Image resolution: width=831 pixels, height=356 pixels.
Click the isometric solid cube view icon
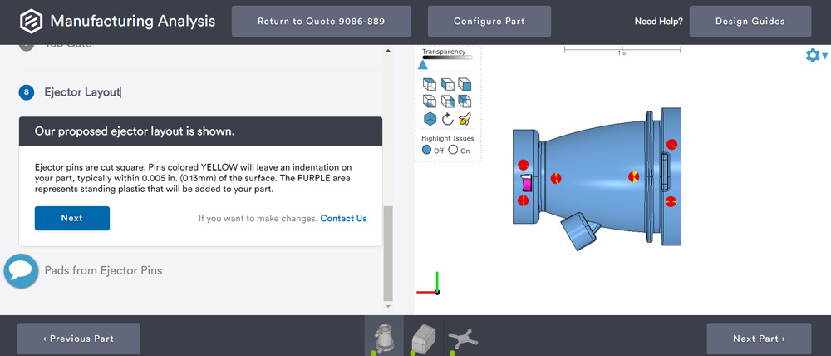(x=430, y=119)
